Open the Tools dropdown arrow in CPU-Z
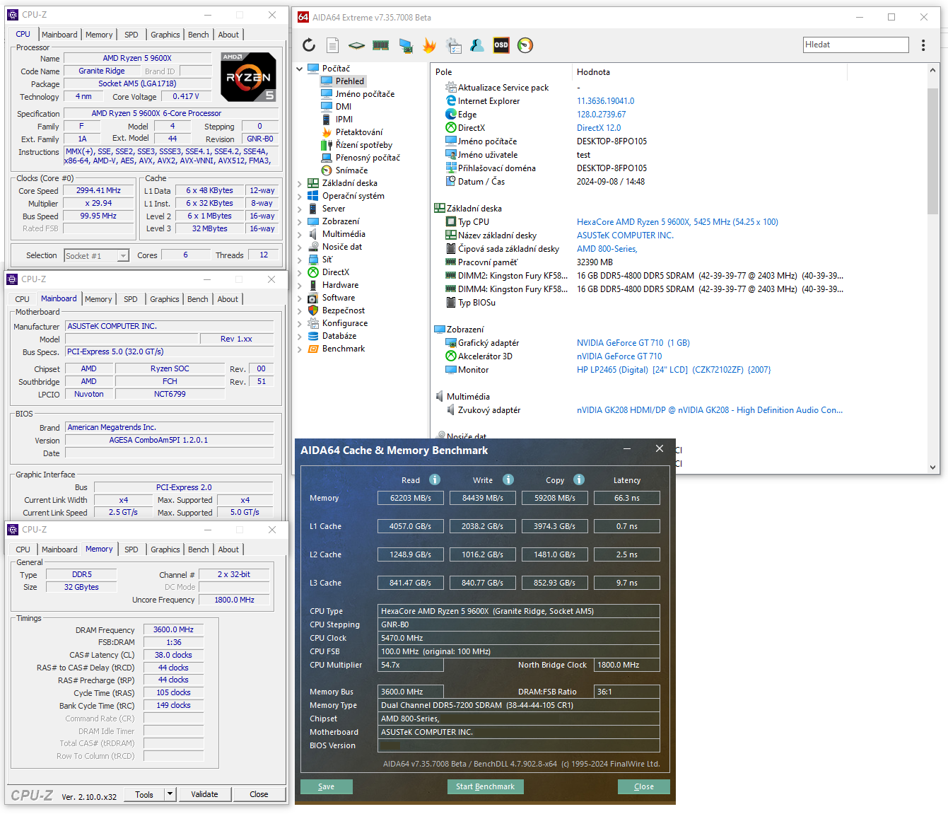Image resolution: width=948 pixels, height=814 pixels. 170,794
